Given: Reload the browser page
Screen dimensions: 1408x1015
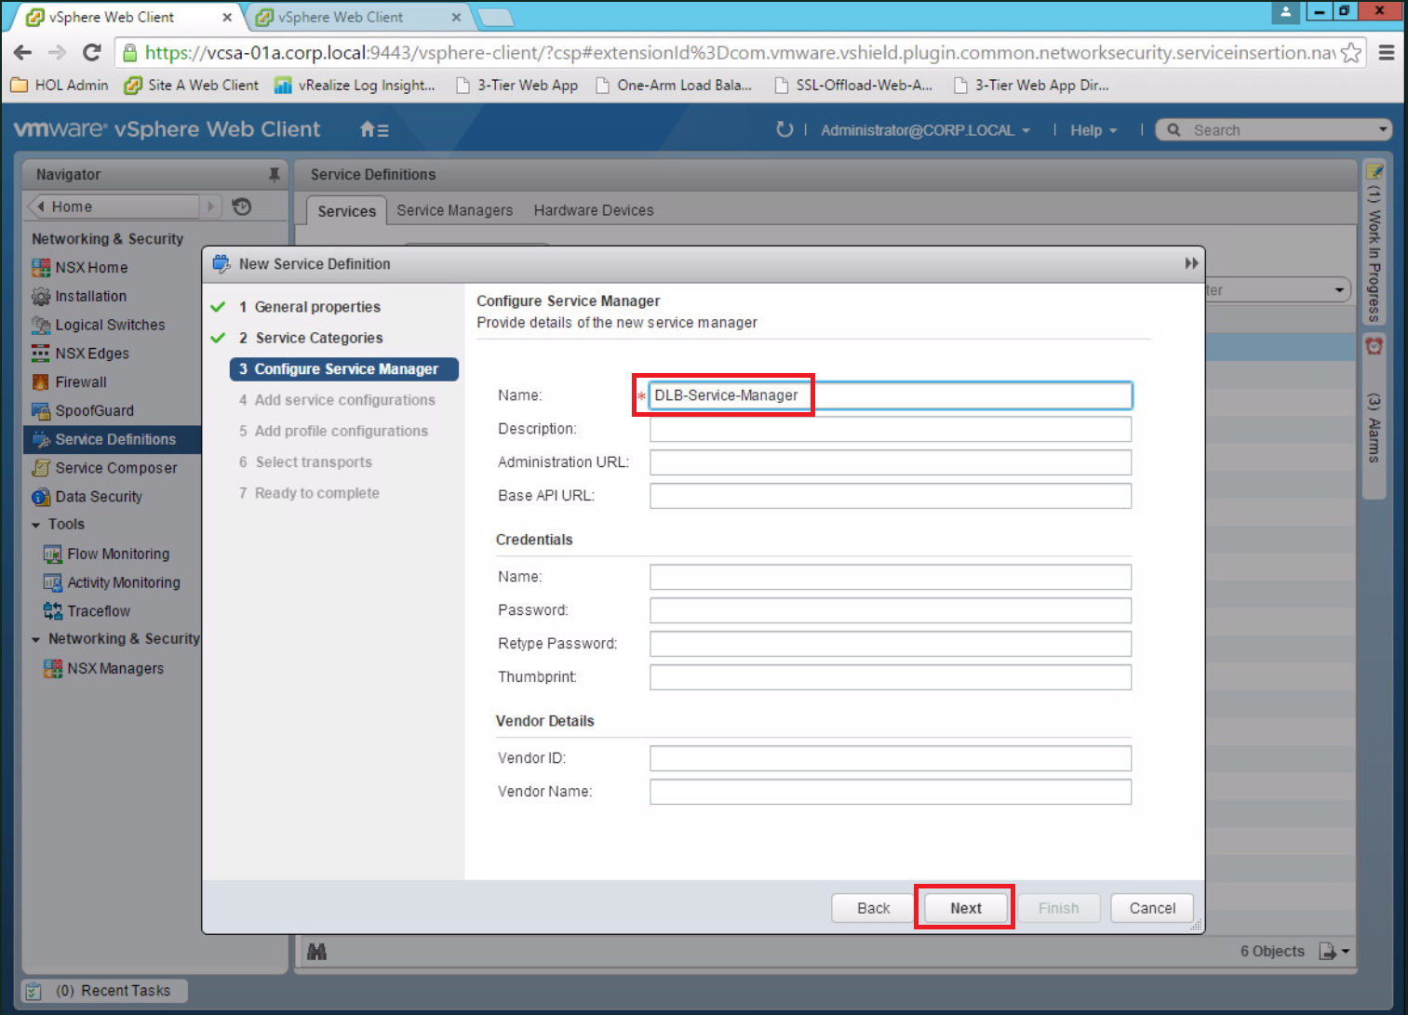Looking at the screenshot, I should click(91, 53).
